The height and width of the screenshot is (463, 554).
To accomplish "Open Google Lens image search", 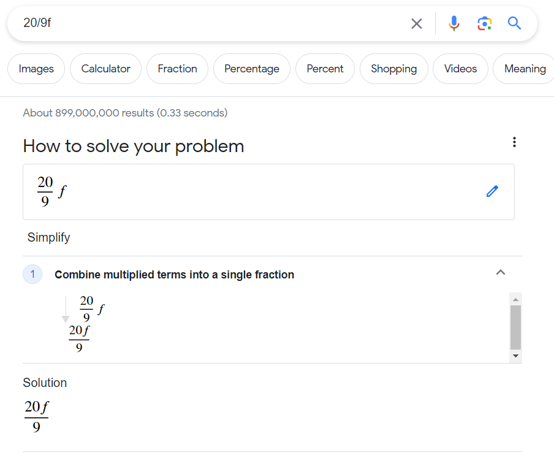I will [x=484, y=24].
